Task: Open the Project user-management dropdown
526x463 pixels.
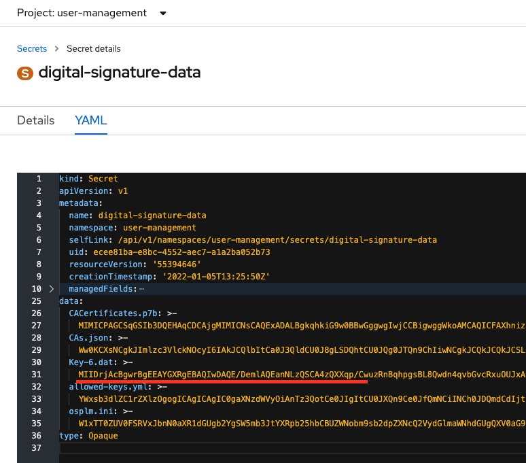Action: 92,13
